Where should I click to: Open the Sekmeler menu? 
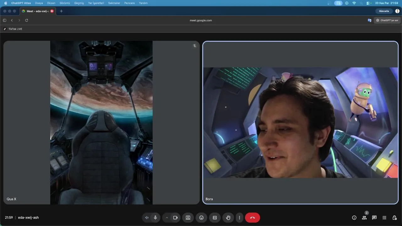(x=114, y=3)
